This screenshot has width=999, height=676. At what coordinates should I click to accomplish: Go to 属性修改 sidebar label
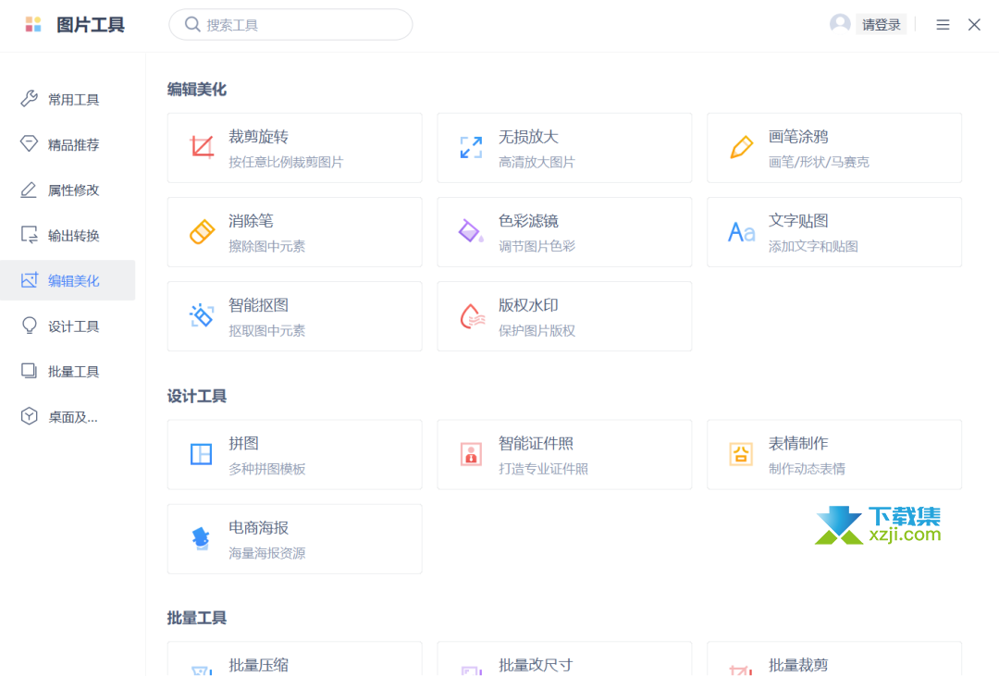coord(74,190)
